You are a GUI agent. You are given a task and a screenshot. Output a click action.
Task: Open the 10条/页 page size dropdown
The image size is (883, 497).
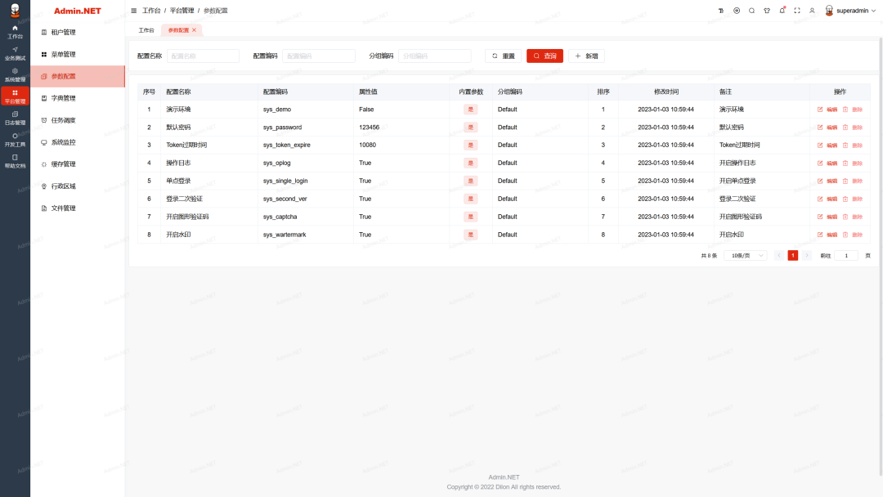745,256
